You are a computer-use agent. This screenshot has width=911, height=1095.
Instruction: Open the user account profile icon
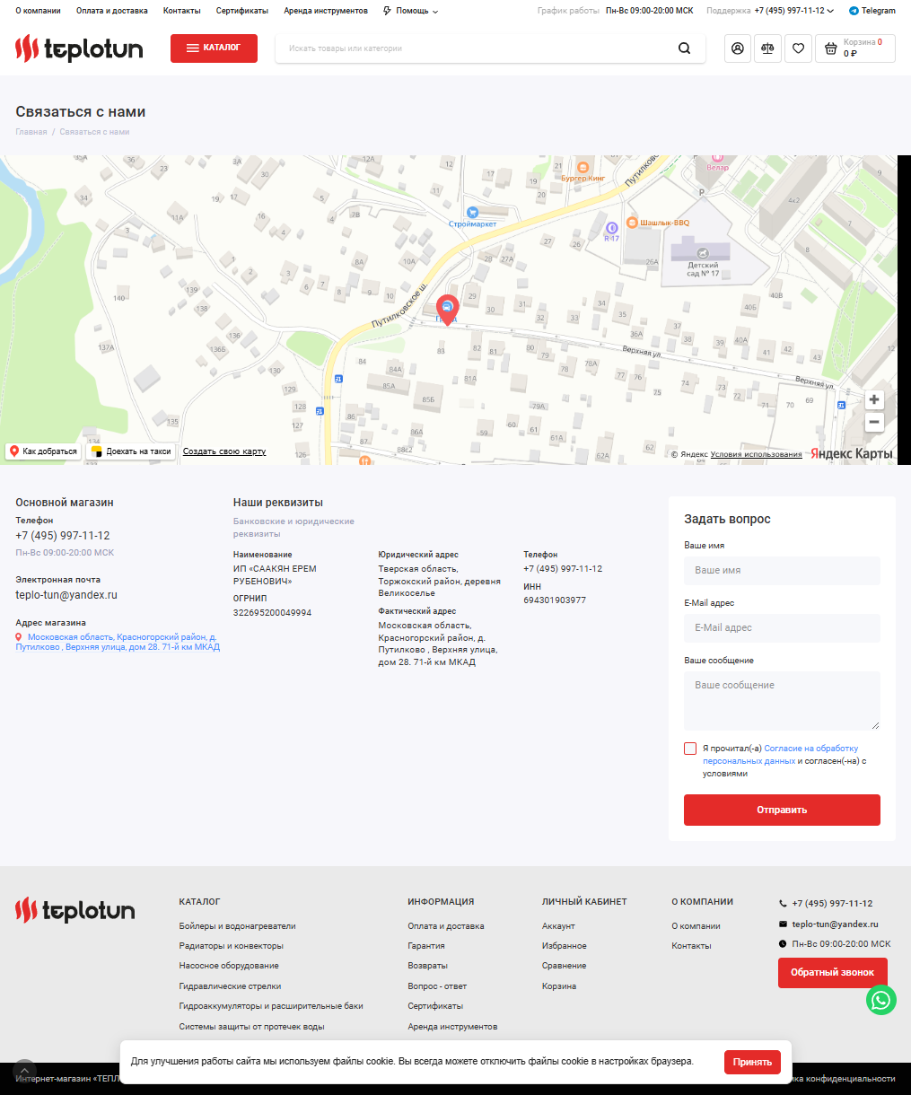pos(738,48)
